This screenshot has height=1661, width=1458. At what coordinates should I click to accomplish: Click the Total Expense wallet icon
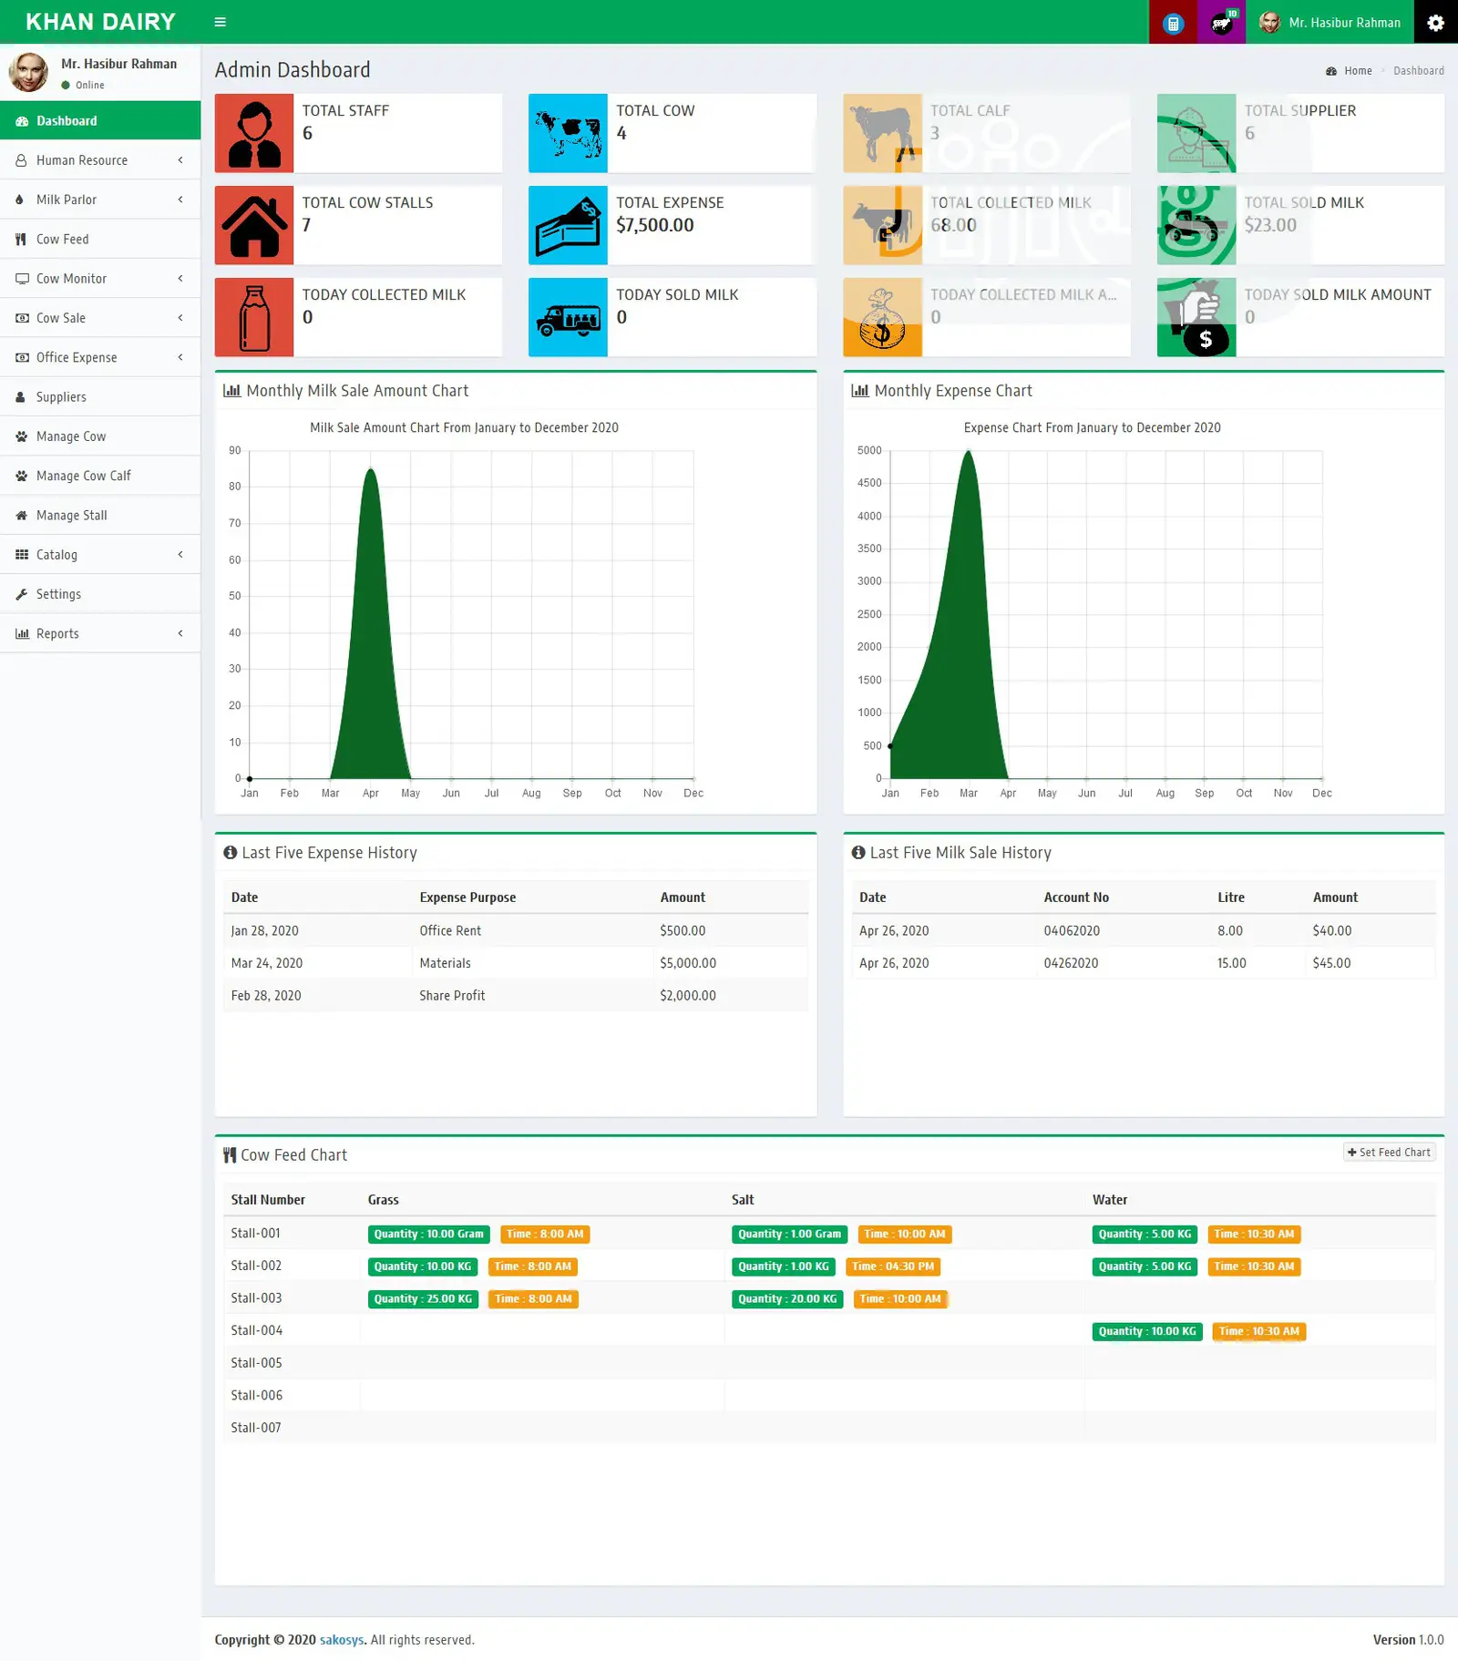coord(568,225)
